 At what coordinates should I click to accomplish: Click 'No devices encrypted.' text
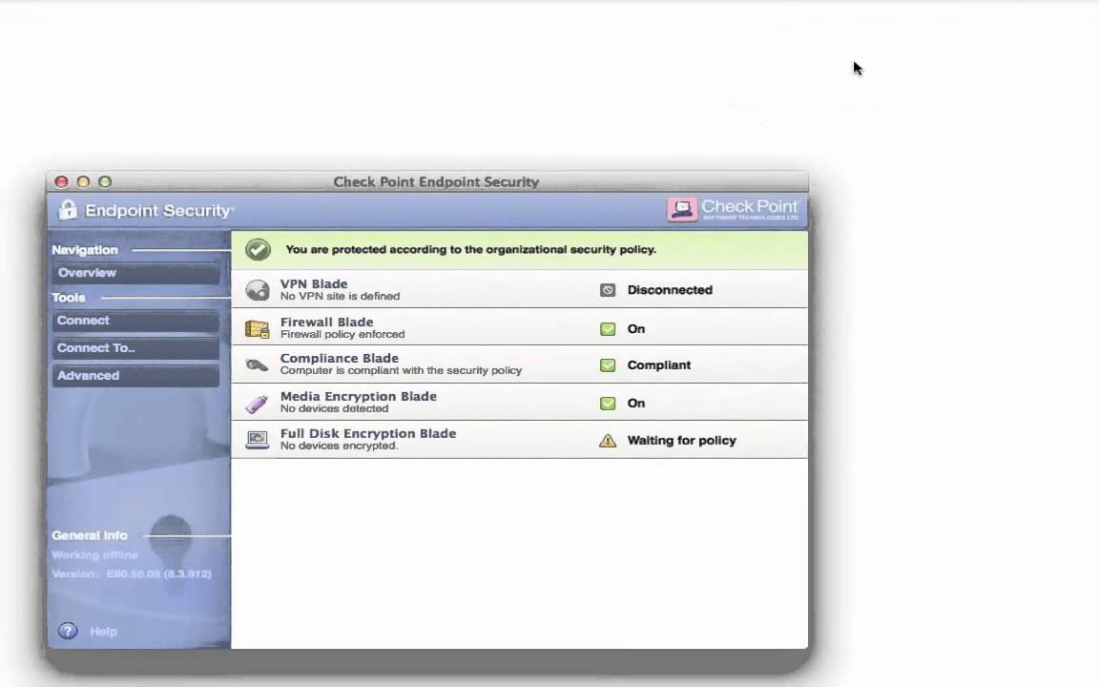(340, 446)
